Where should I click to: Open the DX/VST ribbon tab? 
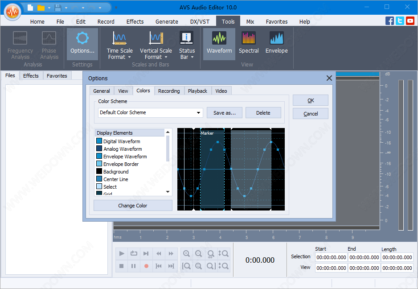[200, 21]
